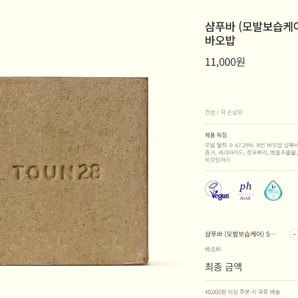Click the TOUN28 embossed logo on soap

(56, 172)
